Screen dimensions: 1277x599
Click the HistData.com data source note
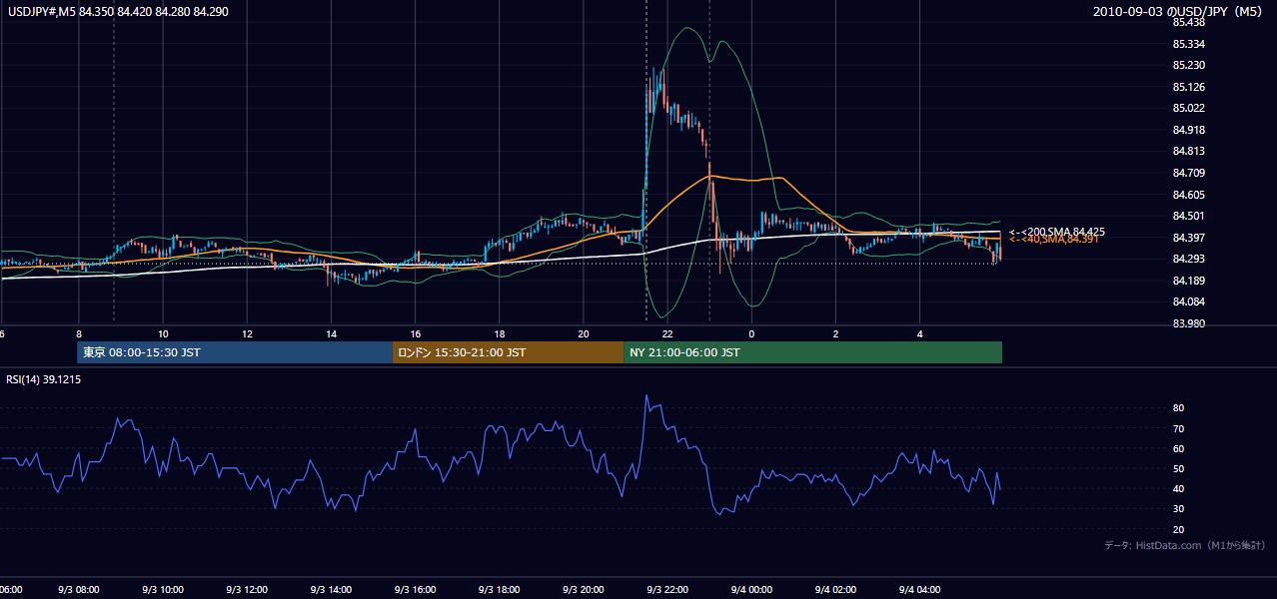pyautogui.click(x=1185, y=545)
